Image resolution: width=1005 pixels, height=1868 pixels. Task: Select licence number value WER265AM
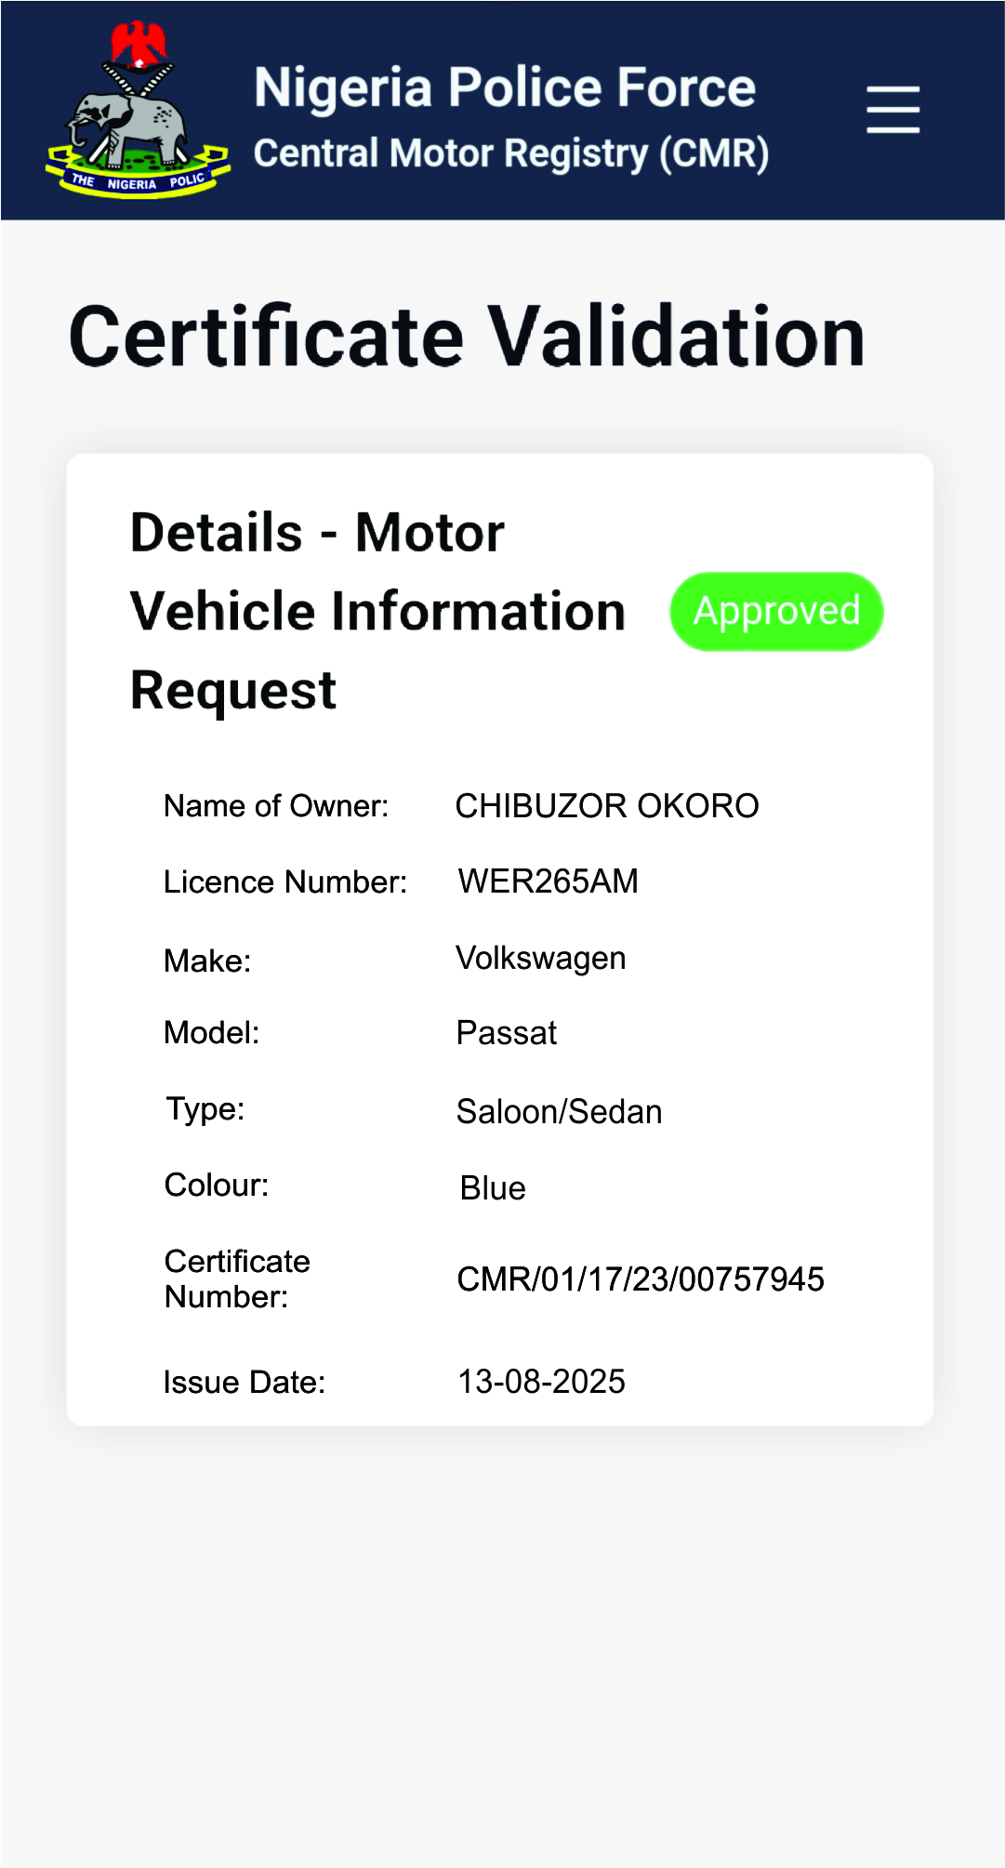pos(548,881)
